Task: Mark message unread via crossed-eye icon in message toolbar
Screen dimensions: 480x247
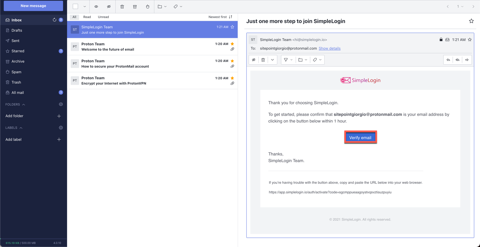Action: point(254,60)
